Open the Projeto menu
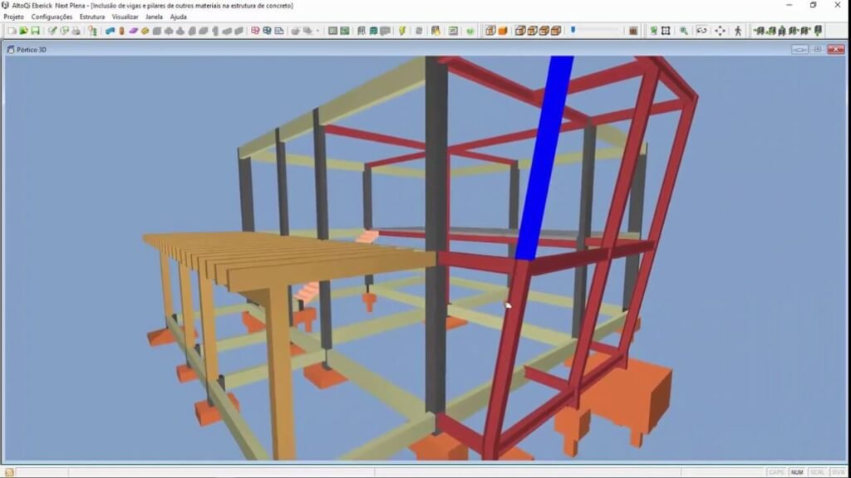This screenshot has width=851, height=478. click(x=13, y=17)
